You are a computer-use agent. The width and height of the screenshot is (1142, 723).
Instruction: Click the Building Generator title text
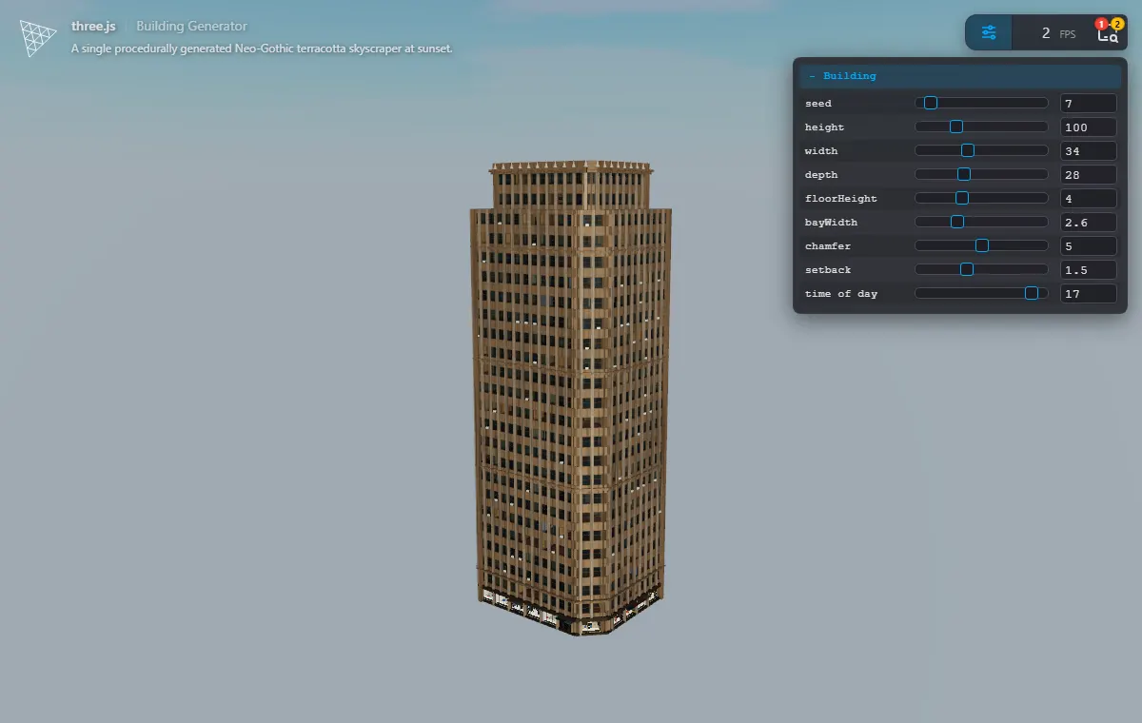pos(191,27)
